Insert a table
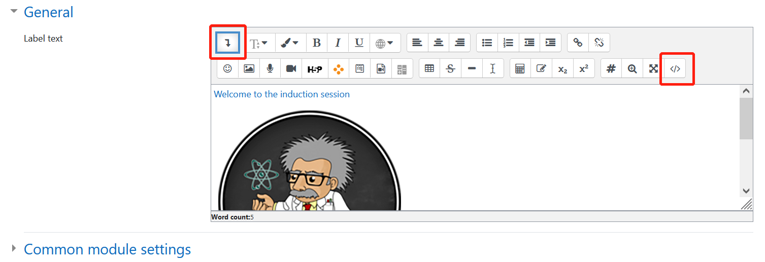Image resolution: width=765 pixels, height=262 pixels. pyautogui.click(x=429, y=68)
